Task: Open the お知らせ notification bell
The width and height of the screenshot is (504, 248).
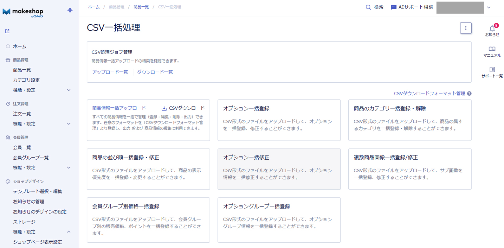Action: (x=492, y=28)
